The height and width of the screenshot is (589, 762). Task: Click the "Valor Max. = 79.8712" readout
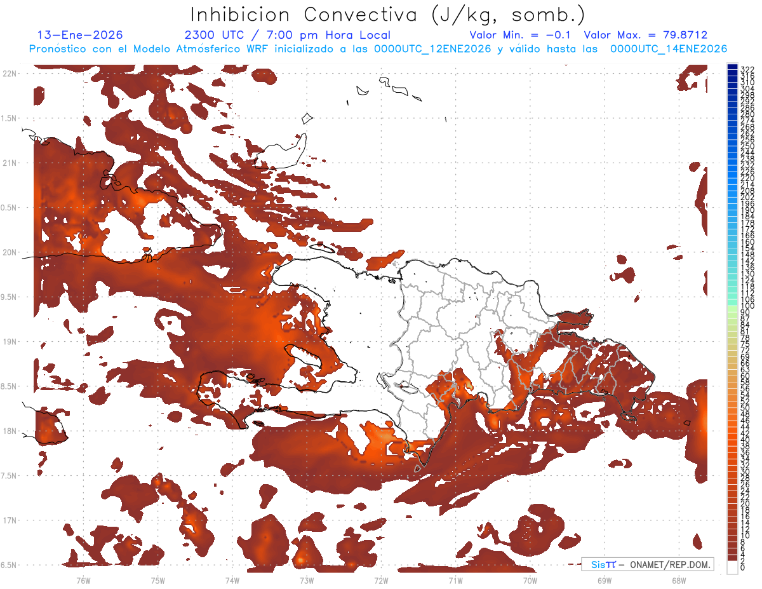(x=646, y=35)
